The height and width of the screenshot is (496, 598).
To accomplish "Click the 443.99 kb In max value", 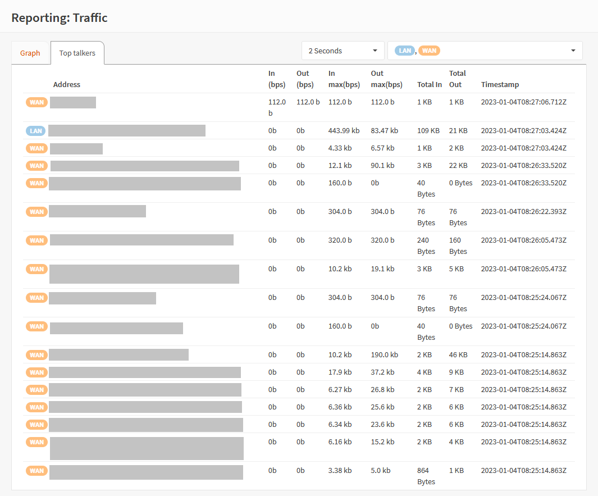I will pyautogui.click(x=344, y=131).
